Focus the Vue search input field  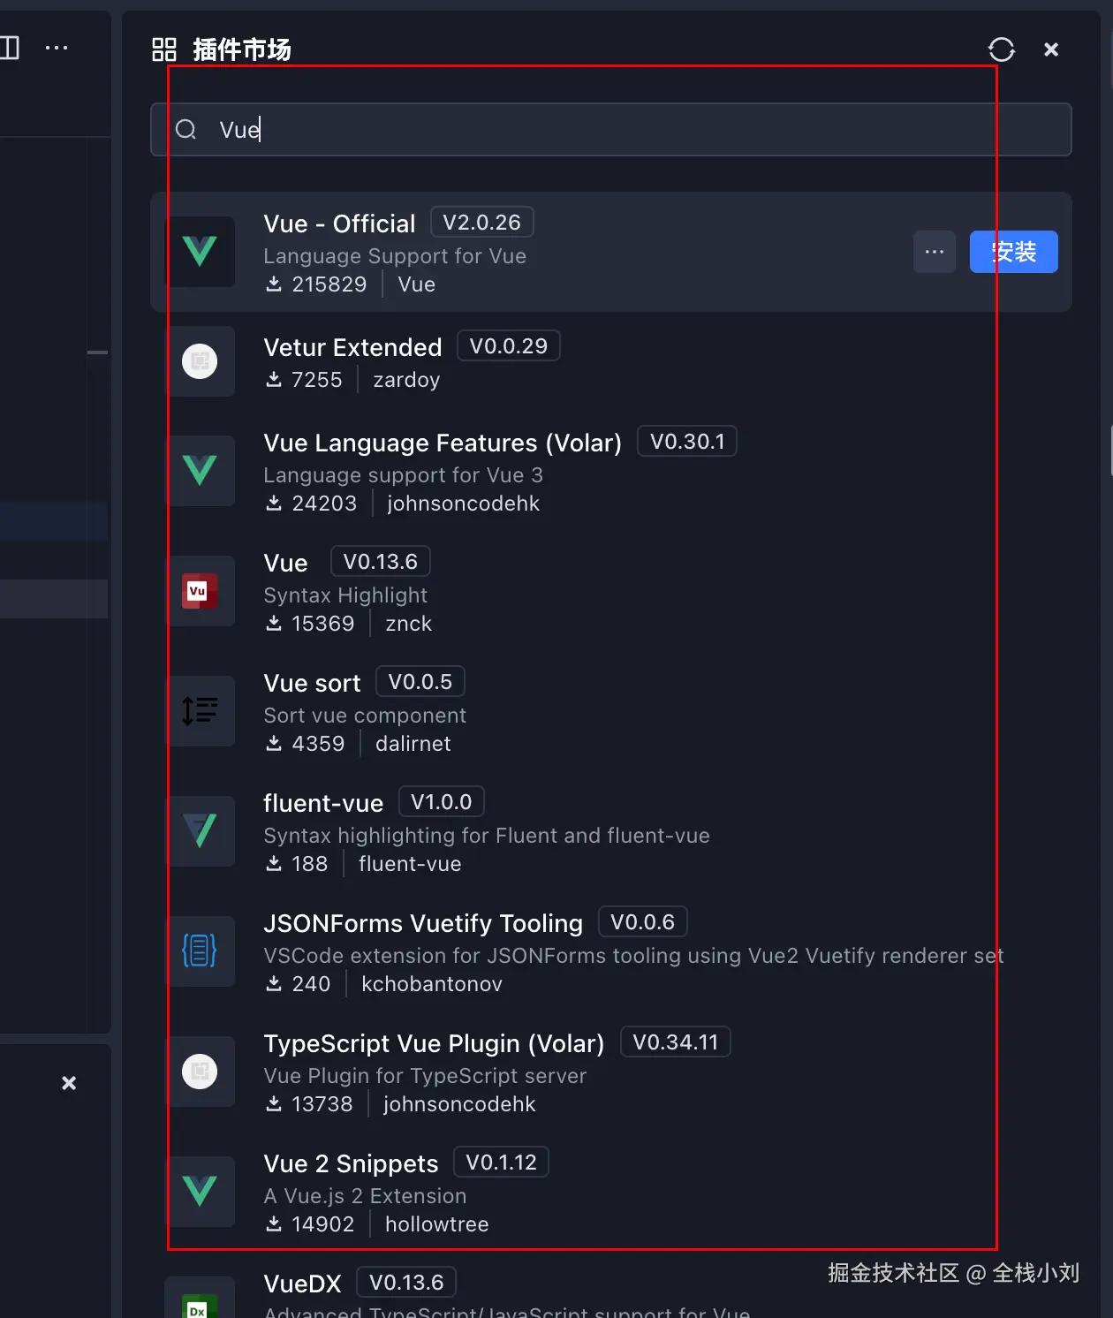pos(611,130)
